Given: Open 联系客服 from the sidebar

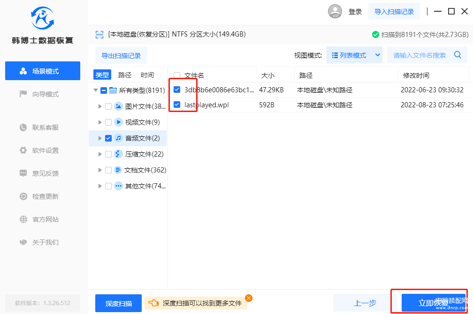Looking at the screenshot, I should tap(43, 127).
